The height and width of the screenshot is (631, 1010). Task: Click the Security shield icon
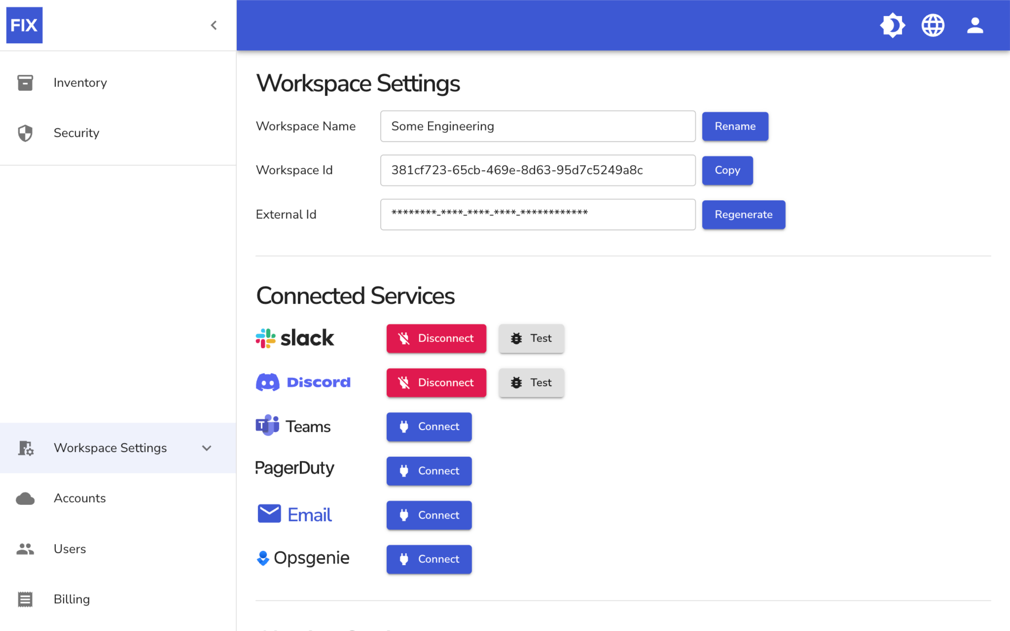25,133
